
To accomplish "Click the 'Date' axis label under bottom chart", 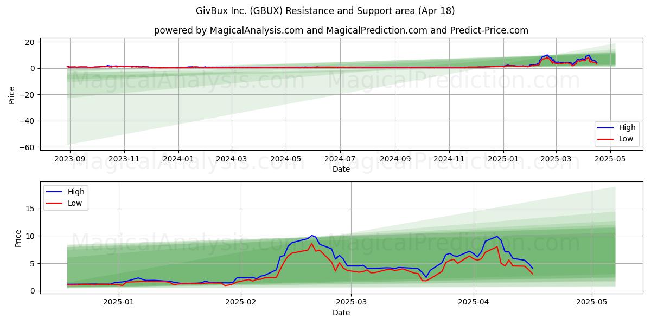I will [x=341, y=313].
